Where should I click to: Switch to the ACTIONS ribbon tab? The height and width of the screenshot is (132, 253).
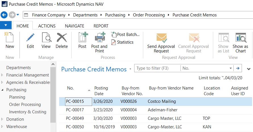[47, 26]
